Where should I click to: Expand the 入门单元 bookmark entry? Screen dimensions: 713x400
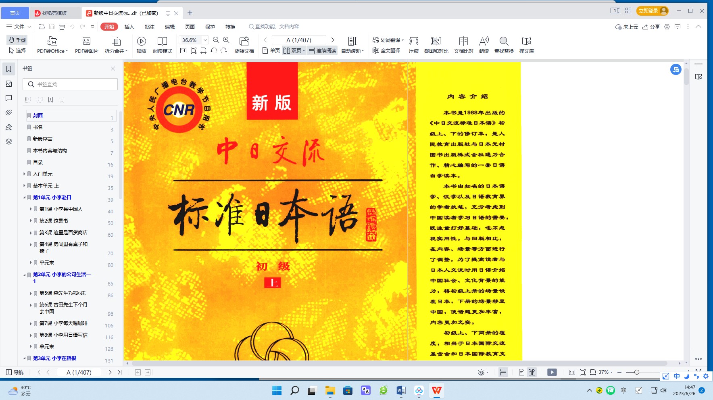point(24,174)
